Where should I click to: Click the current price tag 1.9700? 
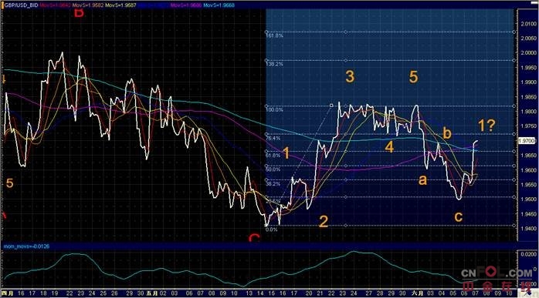527,141
